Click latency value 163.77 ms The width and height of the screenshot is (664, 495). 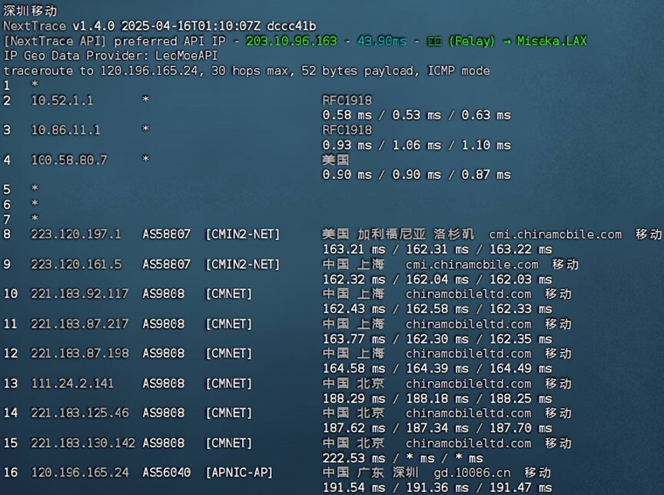[354, 339]
